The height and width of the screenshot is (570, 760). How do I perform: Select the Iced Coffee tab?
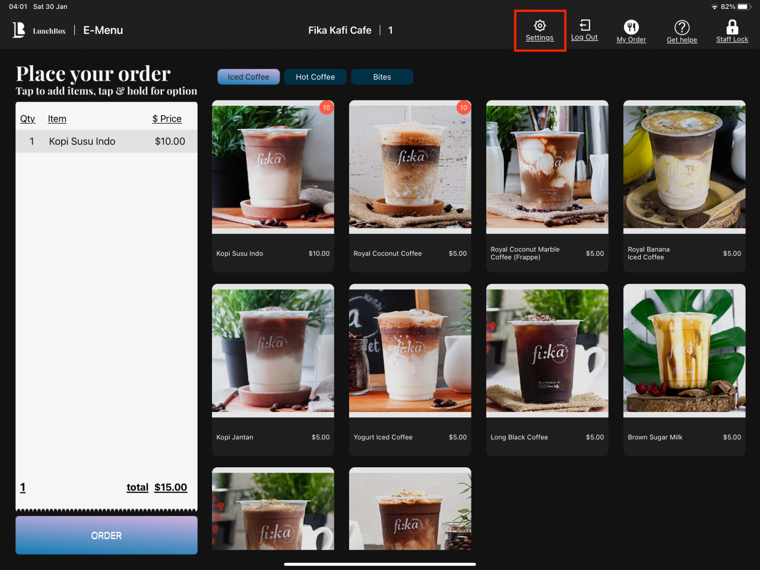coord(248,77)
